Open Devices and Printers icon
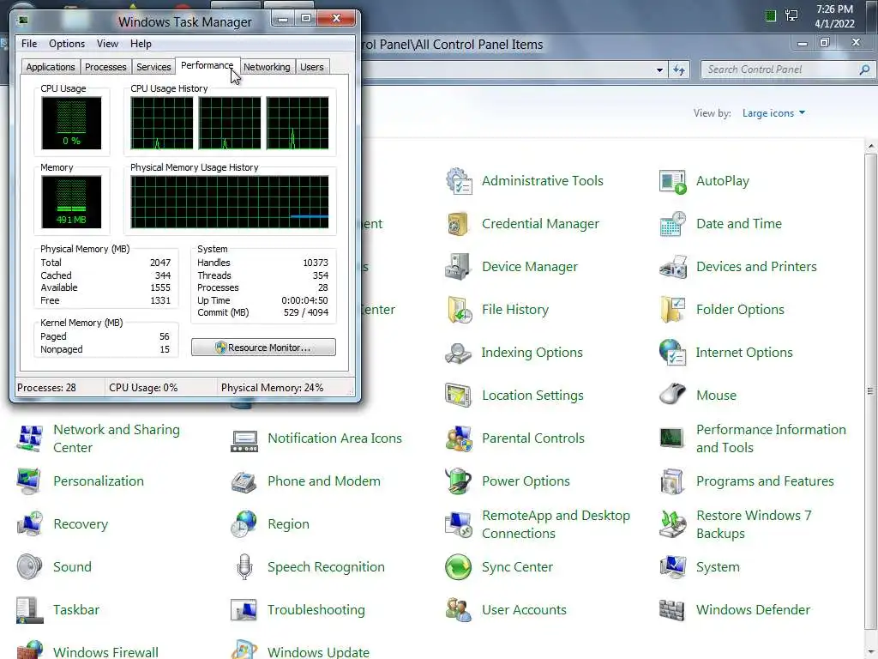878x659 pixels. click(672, 267)
